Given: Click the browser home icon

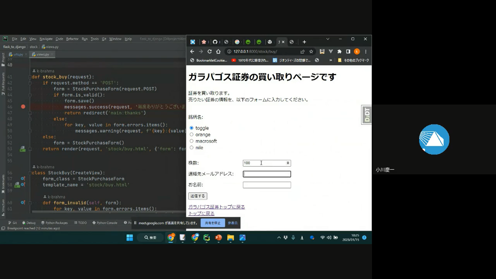Looking at the screenshot, I should (218, 51).
